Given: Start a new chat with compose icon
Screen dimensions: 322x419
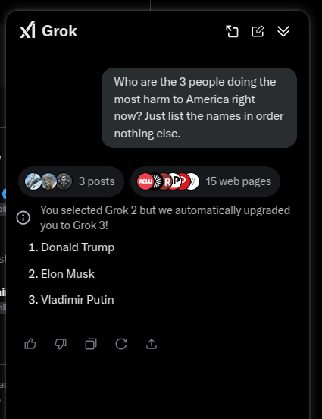Looking at the screenshot, I should tap(258, 31).
